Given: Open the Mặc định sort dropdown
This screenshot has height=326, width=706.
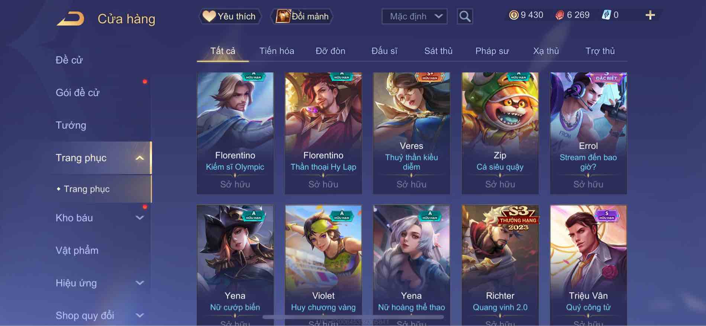Looking at the screenshot, I should 414,16.
